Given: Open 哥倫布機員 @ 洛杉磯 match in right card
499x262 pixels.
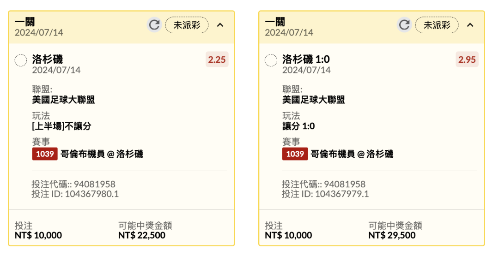Looking at the screenshot, I should tap(352, 154).
